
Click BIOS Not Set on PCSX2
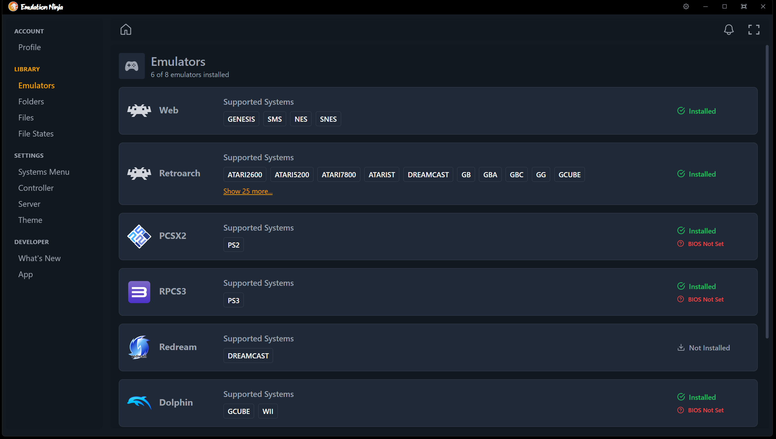click(x=706, y=244)
